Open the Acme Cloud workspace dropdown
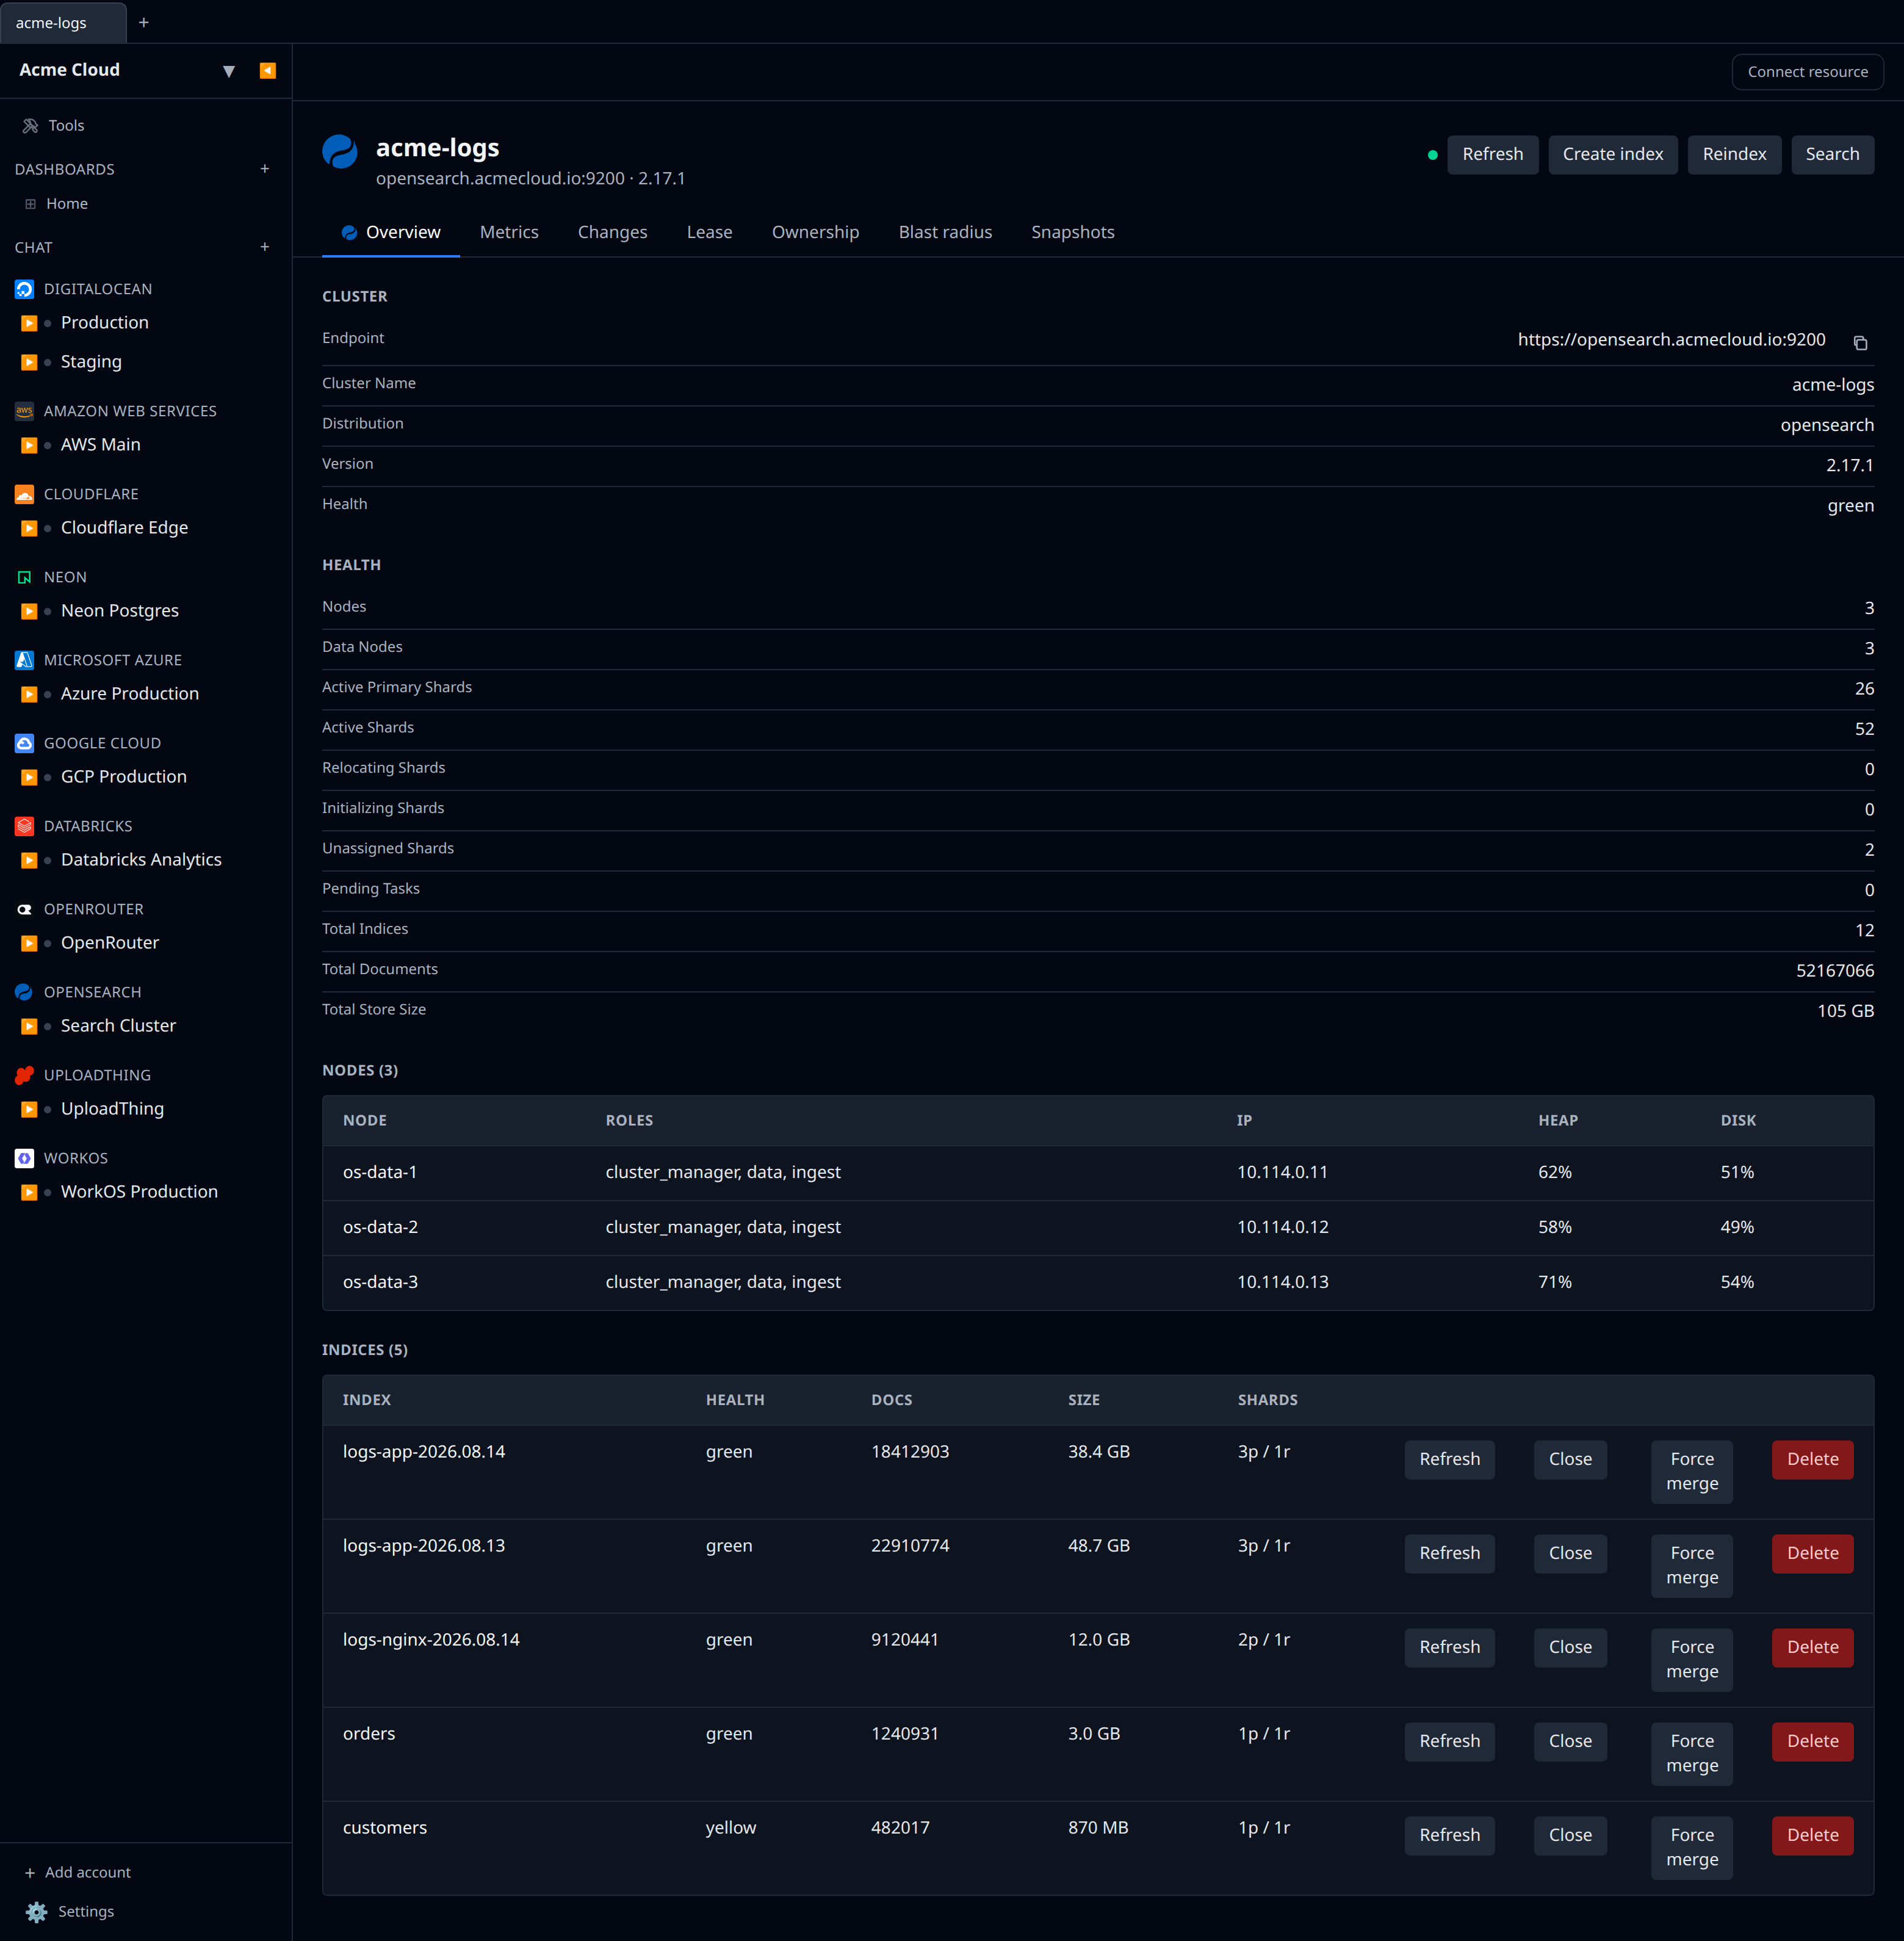This screenshot has height=1941, width=1904. click(229, 70)
